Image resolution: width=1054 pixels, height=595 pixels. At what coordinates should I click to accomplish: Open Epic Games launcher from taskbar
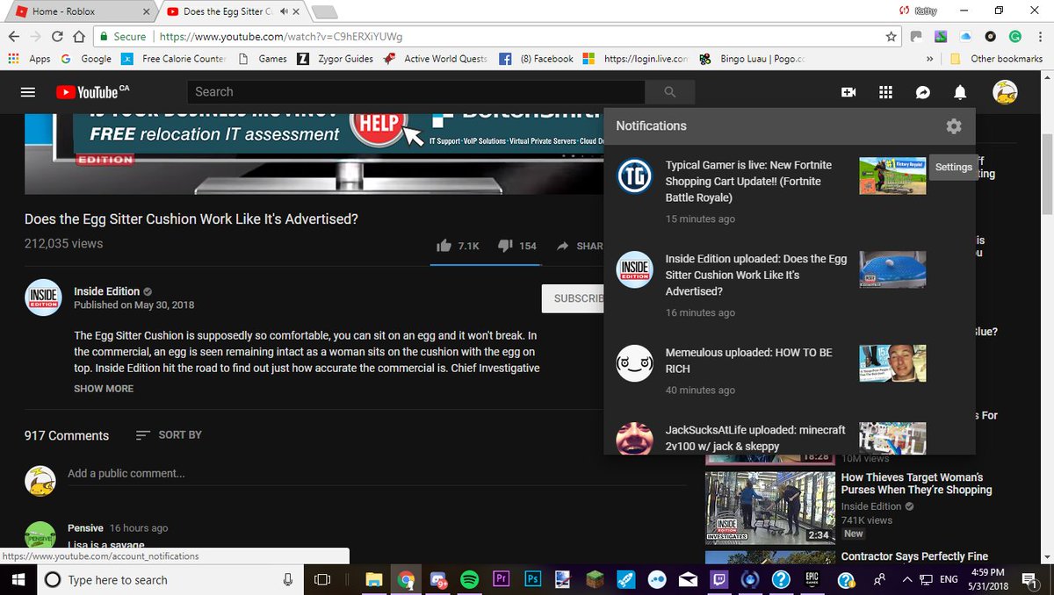(x=812, y=579)
